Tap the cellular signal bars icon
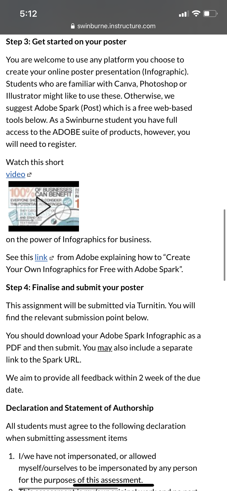 [184, 14]
